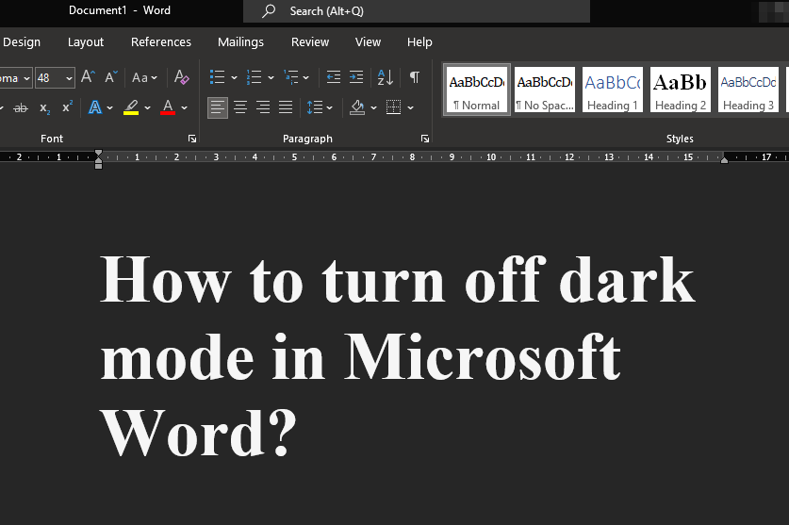Click the word "Microsoft" in document
The image size is (789, 525).
(482, 356)
